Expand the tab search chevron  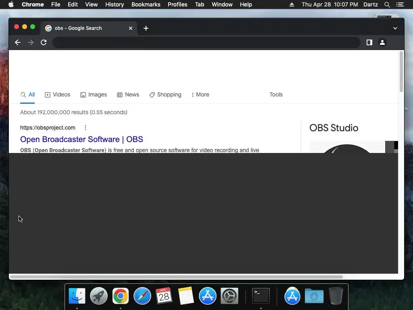click(x=395, y=28)
